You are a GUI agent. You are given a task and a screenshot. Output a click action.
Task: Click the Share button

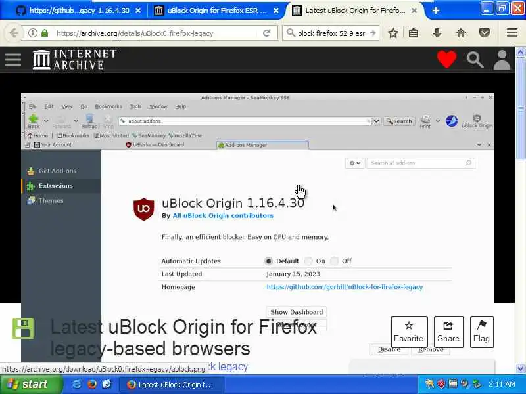coord(448,332)
